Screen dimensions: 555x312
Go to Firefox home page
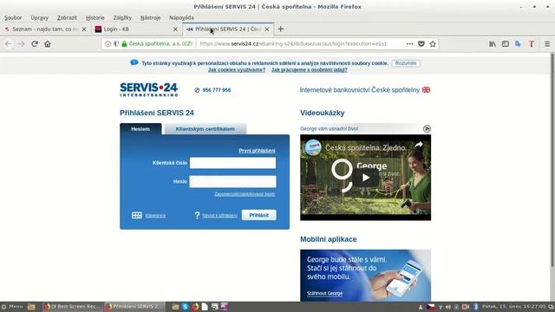click(x=48, y=44)
